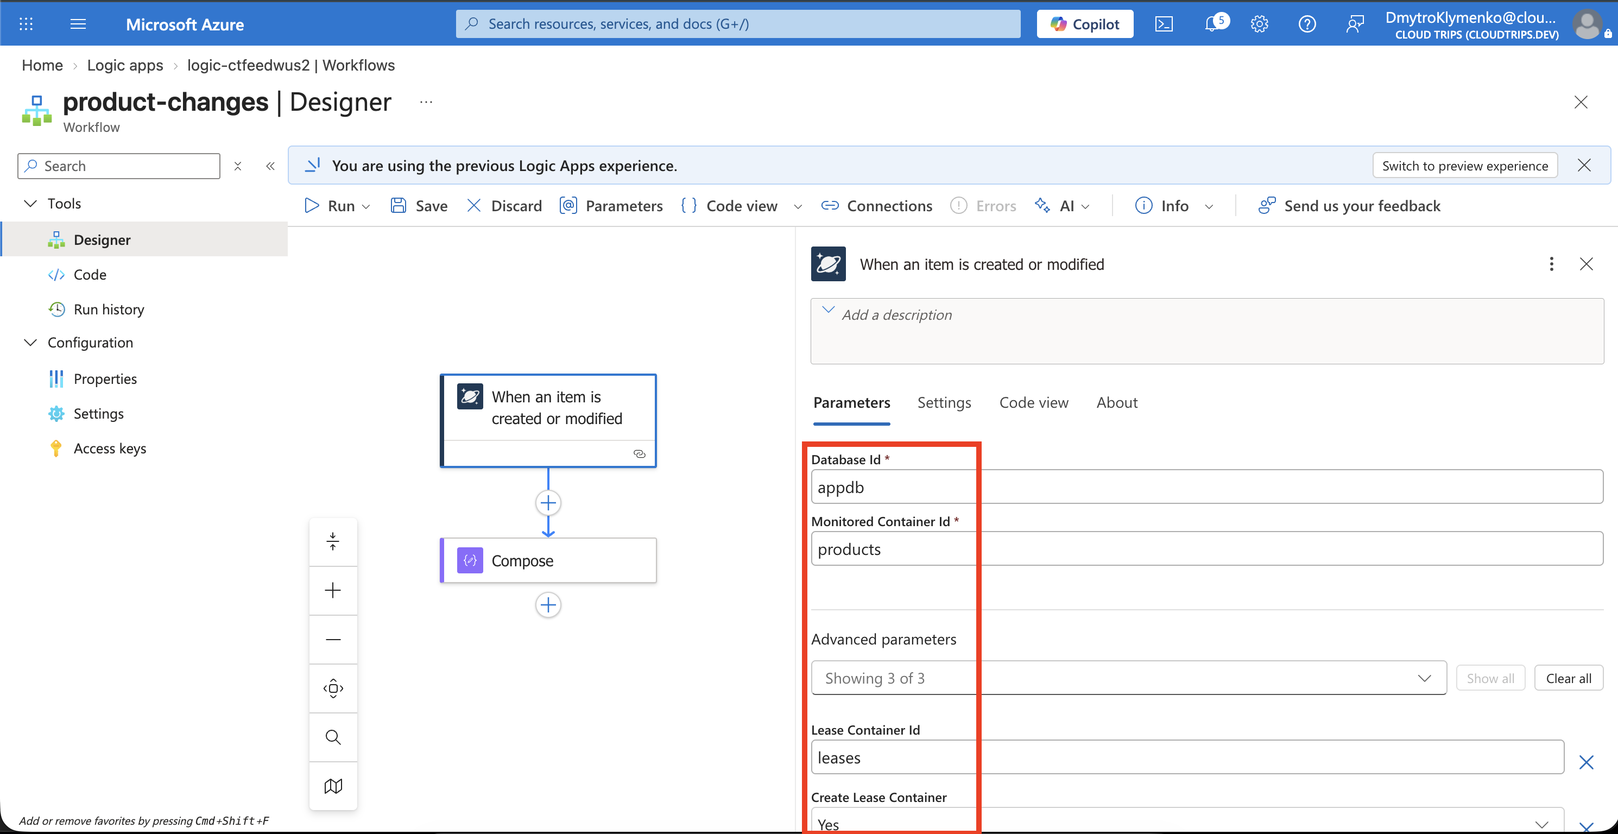This screenshot has height=834, width=1618.
Task: Open the portal hamburger menu
Action: click(78, 24)
